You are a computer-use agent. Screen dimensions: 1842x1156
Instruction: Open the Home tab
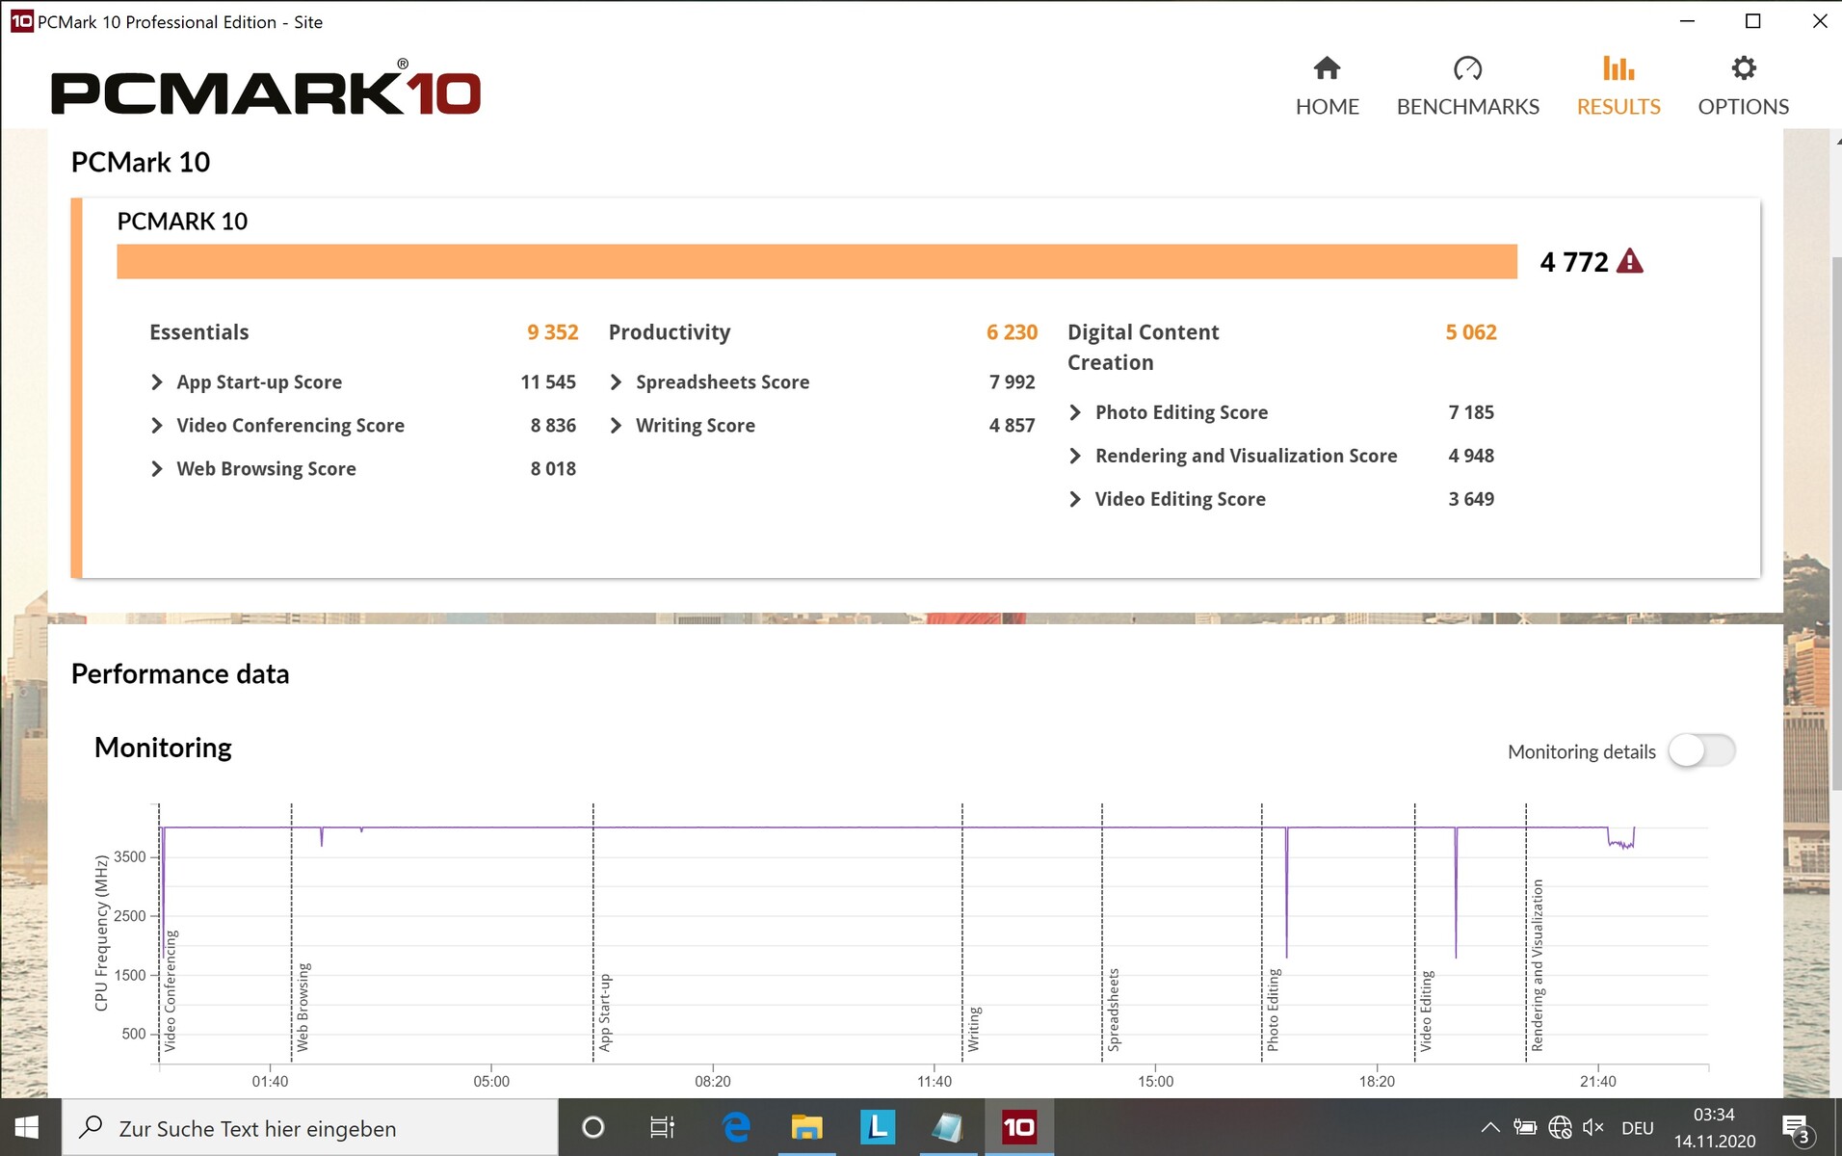pyautogui.click(x=1327, y=87)
